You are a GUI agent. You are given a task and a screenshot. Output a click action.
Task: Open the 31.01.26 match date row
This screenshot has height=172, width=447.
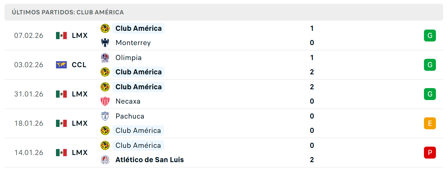coord(224,94)
